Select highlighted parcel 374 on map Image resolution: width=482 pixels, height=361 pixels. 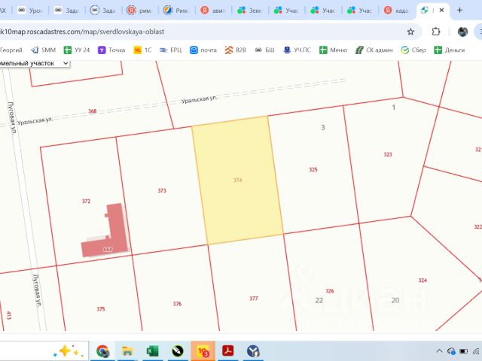click(x=237, y=180)
